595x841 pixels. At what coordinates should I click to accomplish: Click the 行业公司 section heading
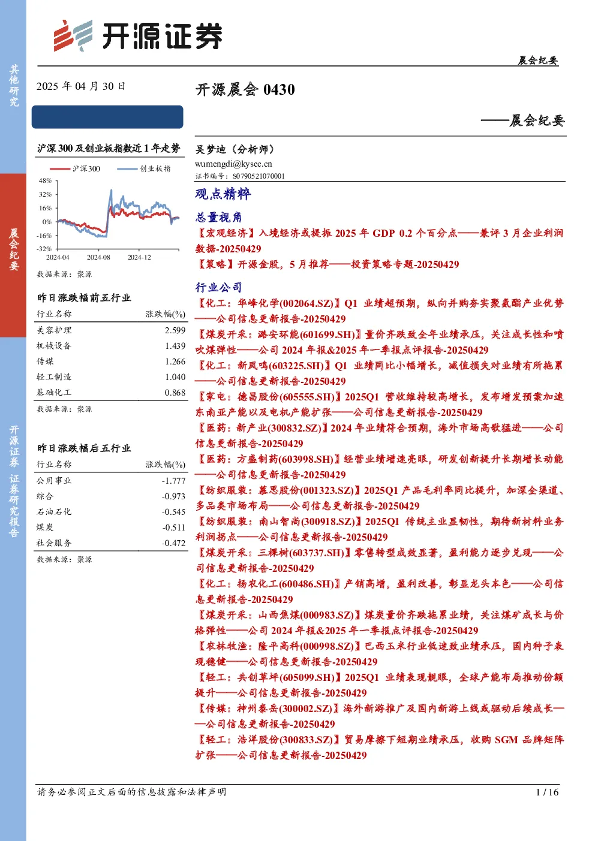click(219, 287)
